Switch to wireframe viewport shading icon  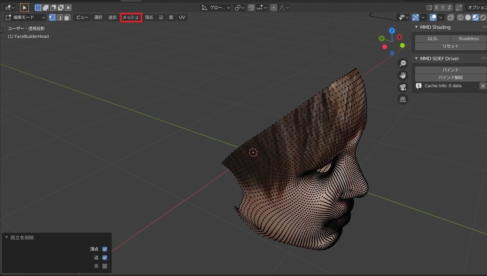tap(460, 17)
